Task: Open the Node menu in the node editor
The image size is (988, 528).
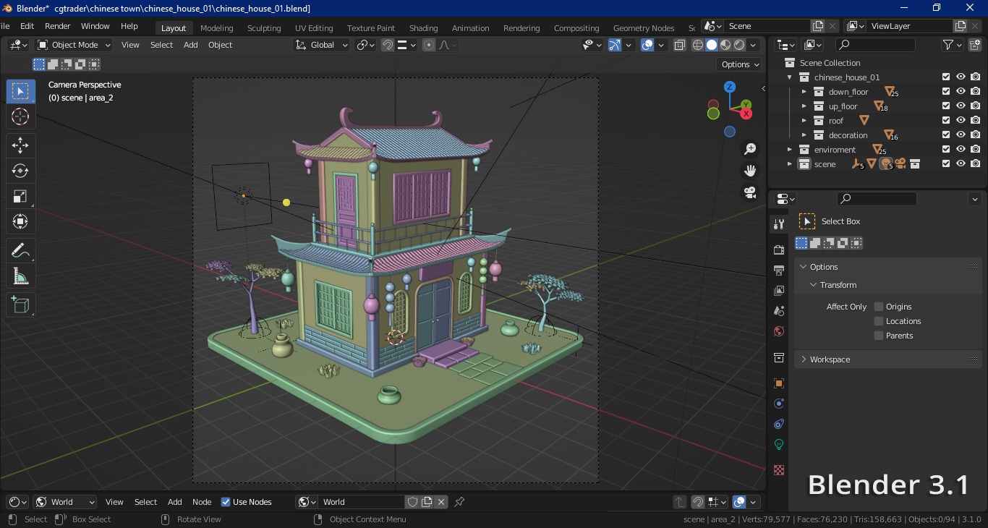Action: tap(202, 502)
